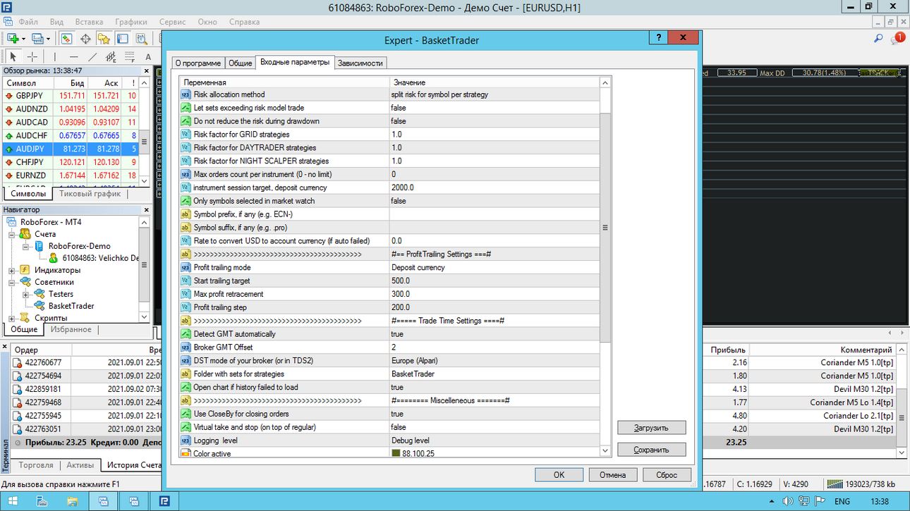
Task: Toggle the Terminal panel toolbar icon
Action: tap(122, 39)
